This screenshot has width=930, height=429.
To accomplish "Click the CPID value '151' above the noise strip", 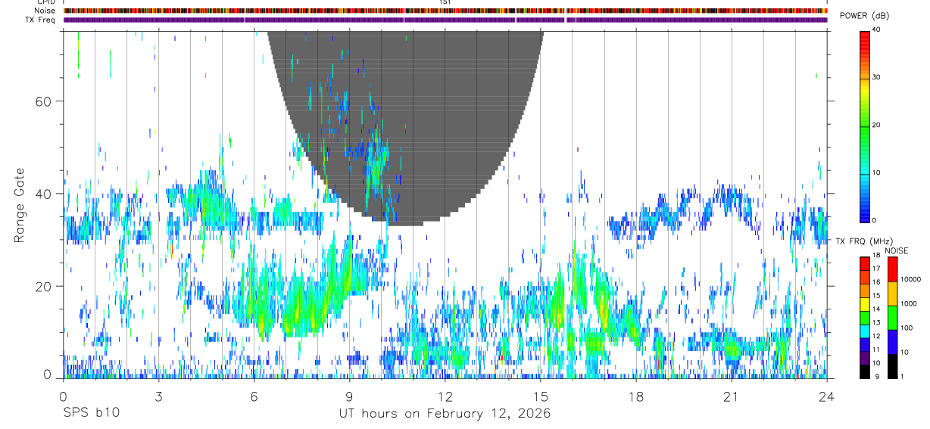I will 445,2.
